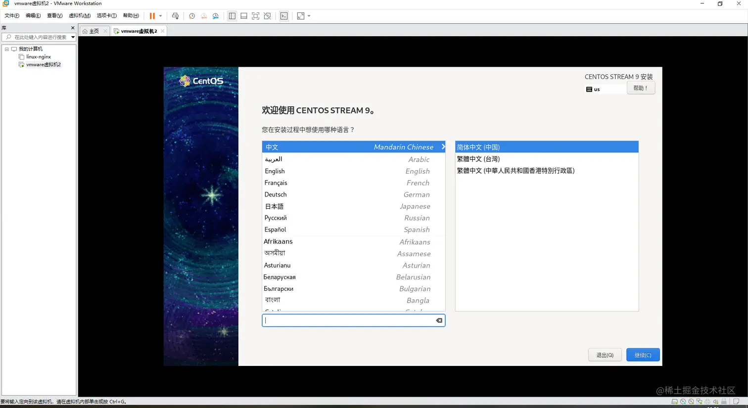The height and width of the screenshot is (408, 748).
Task: Pause the virtual machine with the orange icon
Action: [152, 16]
